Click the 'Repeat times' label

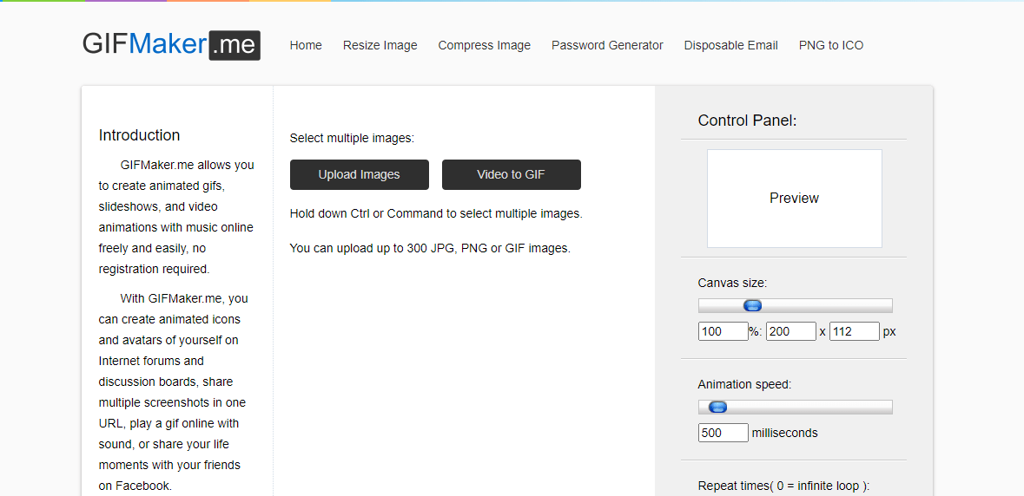[x=783, y=486]
